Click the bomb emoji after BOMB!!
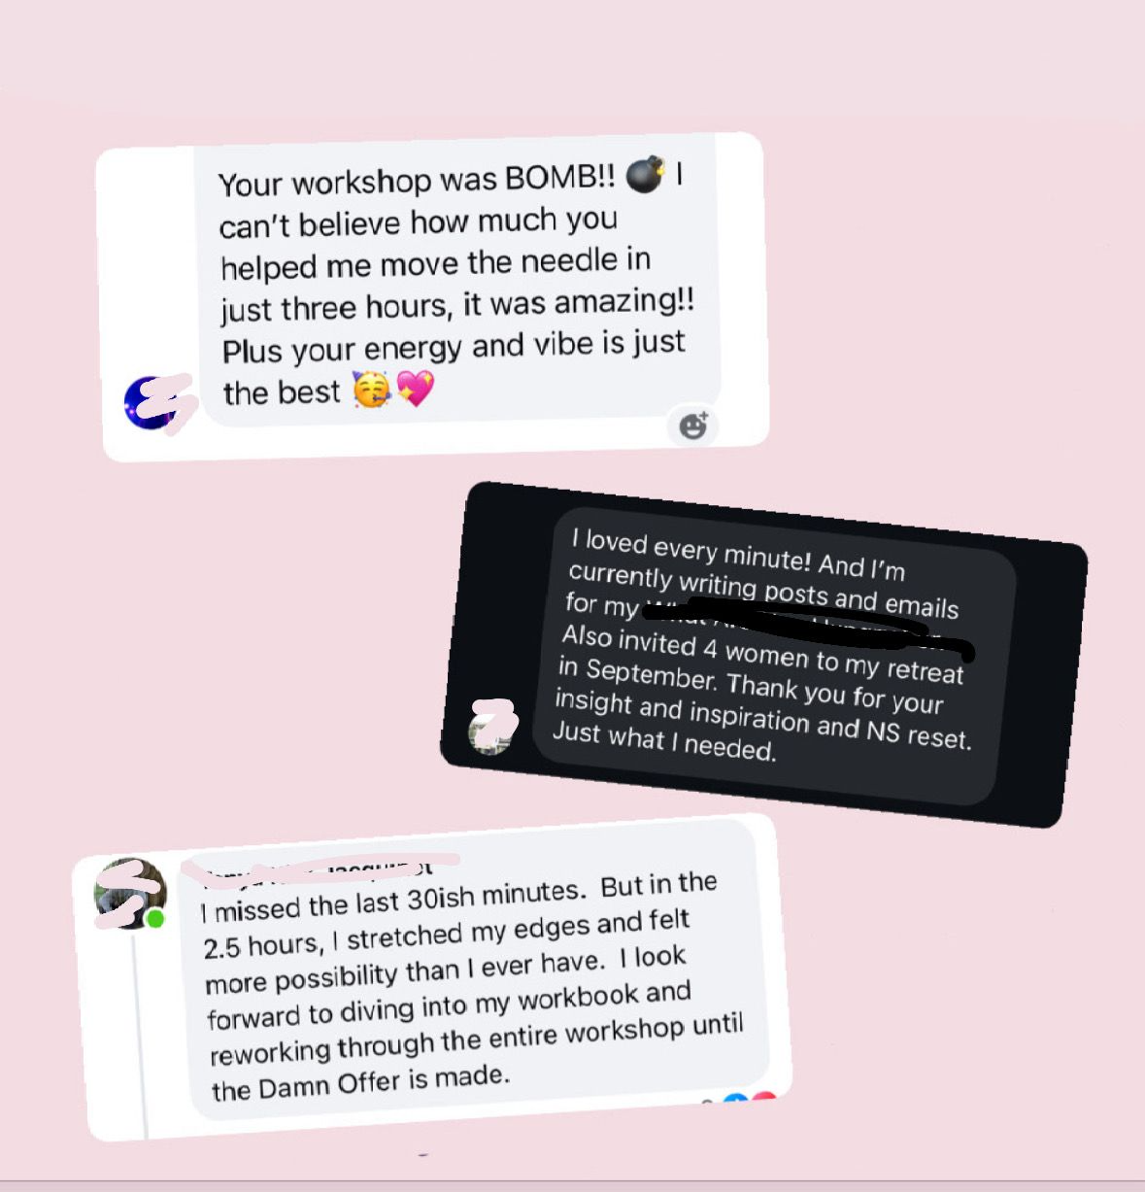This screenshot has width=1145, height=1192. 645,175
